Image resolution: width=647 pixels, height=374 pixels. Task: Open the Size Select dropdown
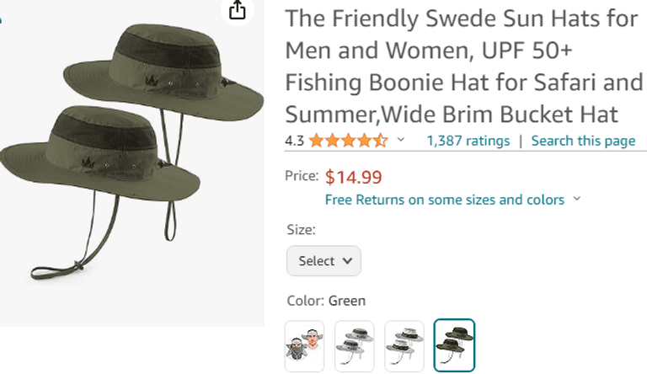pyautogui.click(x=323, y=261)
